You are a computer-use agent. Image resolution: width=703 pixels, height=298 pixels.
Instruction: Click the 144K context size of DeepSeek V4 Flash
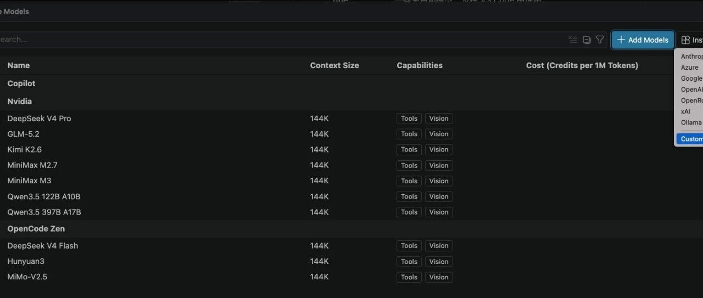click(x=320, y=246)
